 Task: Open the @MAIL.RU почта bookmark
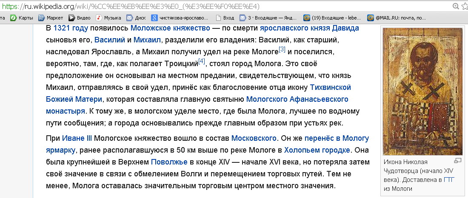(x=397, y=18)
